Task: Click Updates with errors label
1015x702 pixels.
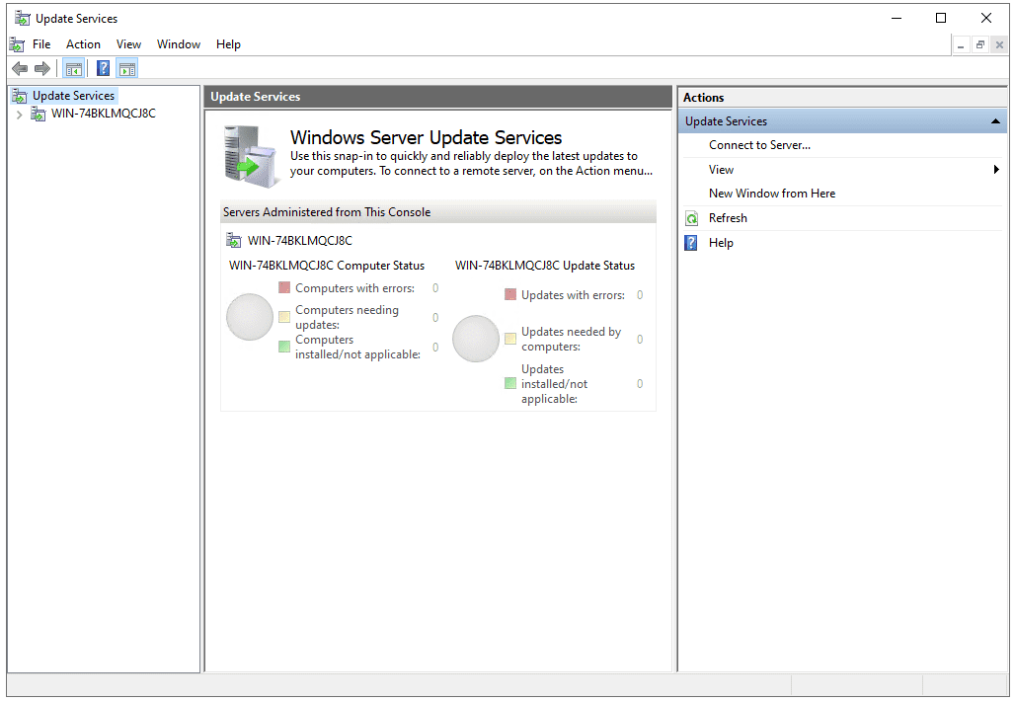Action: coord(573,295)
